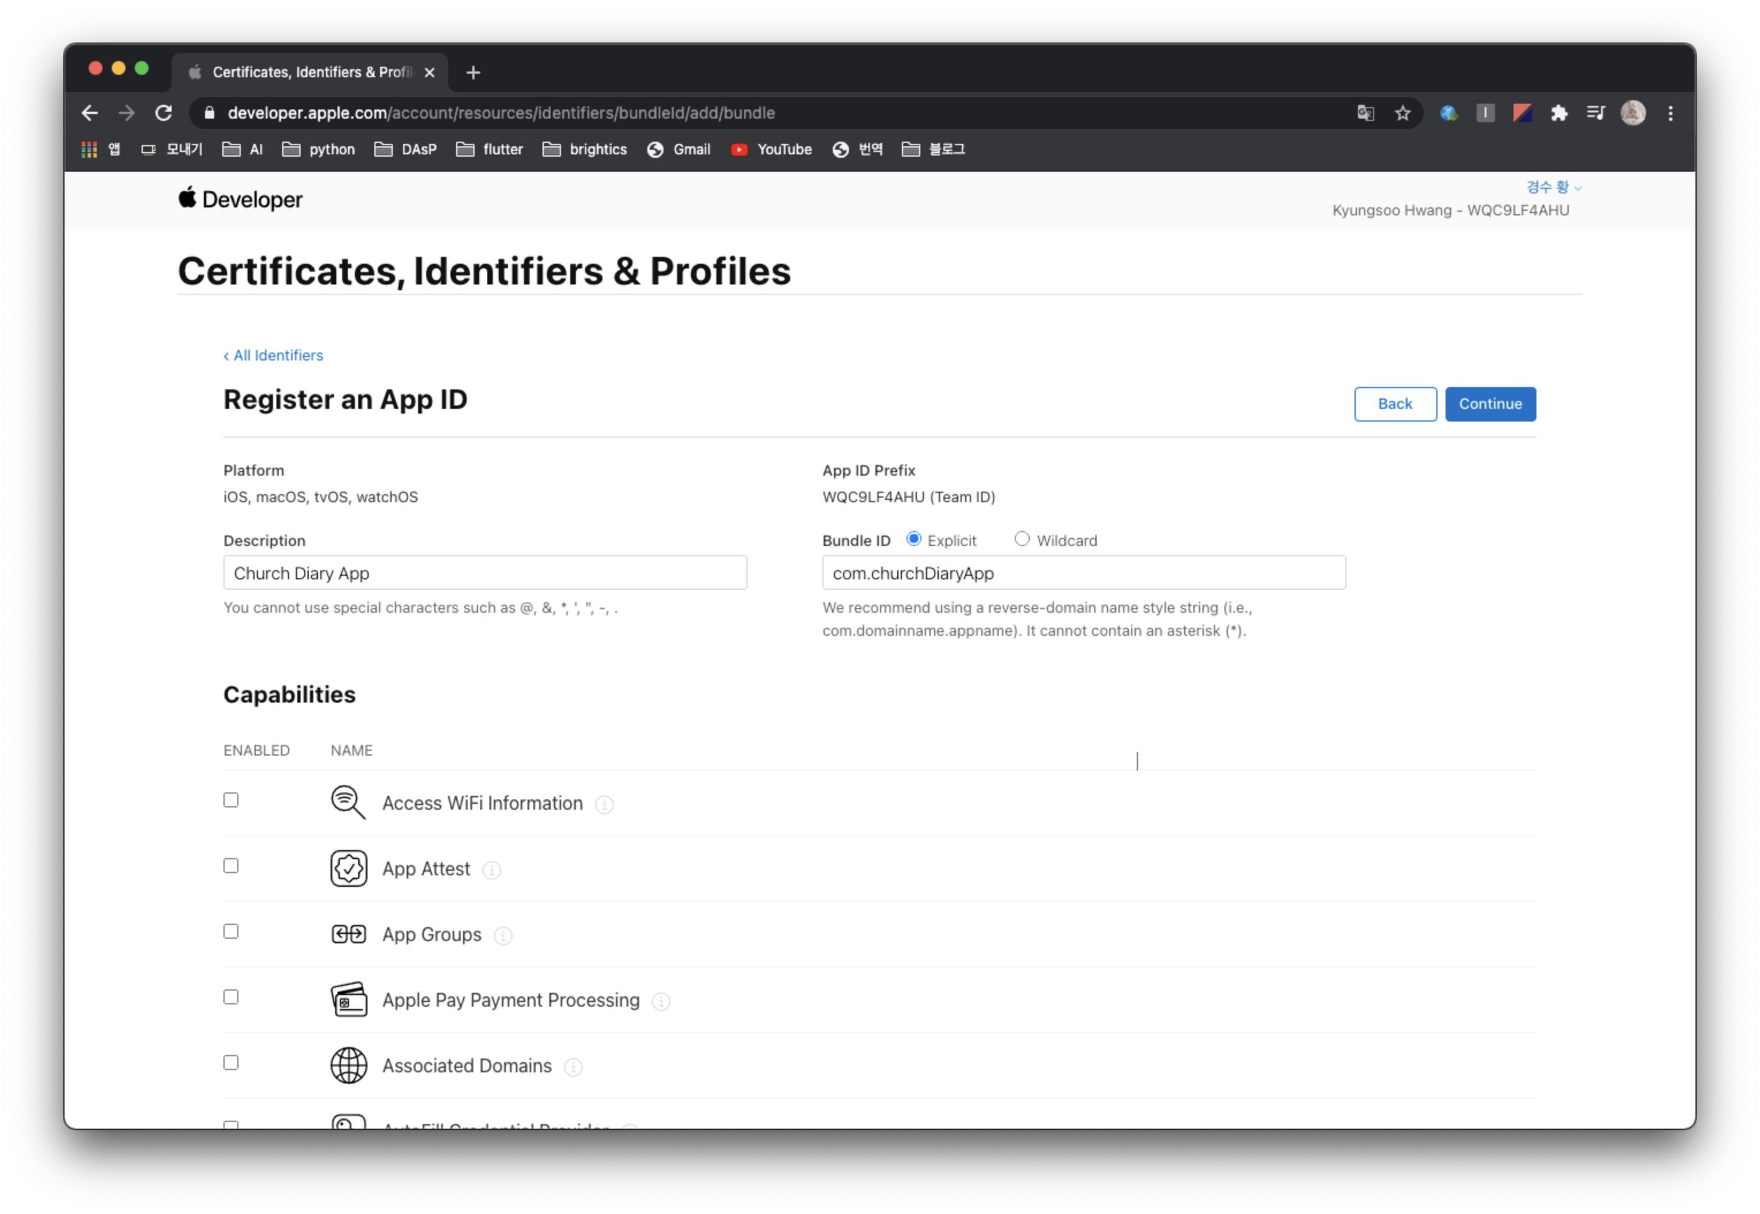Open a new browser tab
The height and width of the screenshot is (1214, 1760).
tap(473, 72)
